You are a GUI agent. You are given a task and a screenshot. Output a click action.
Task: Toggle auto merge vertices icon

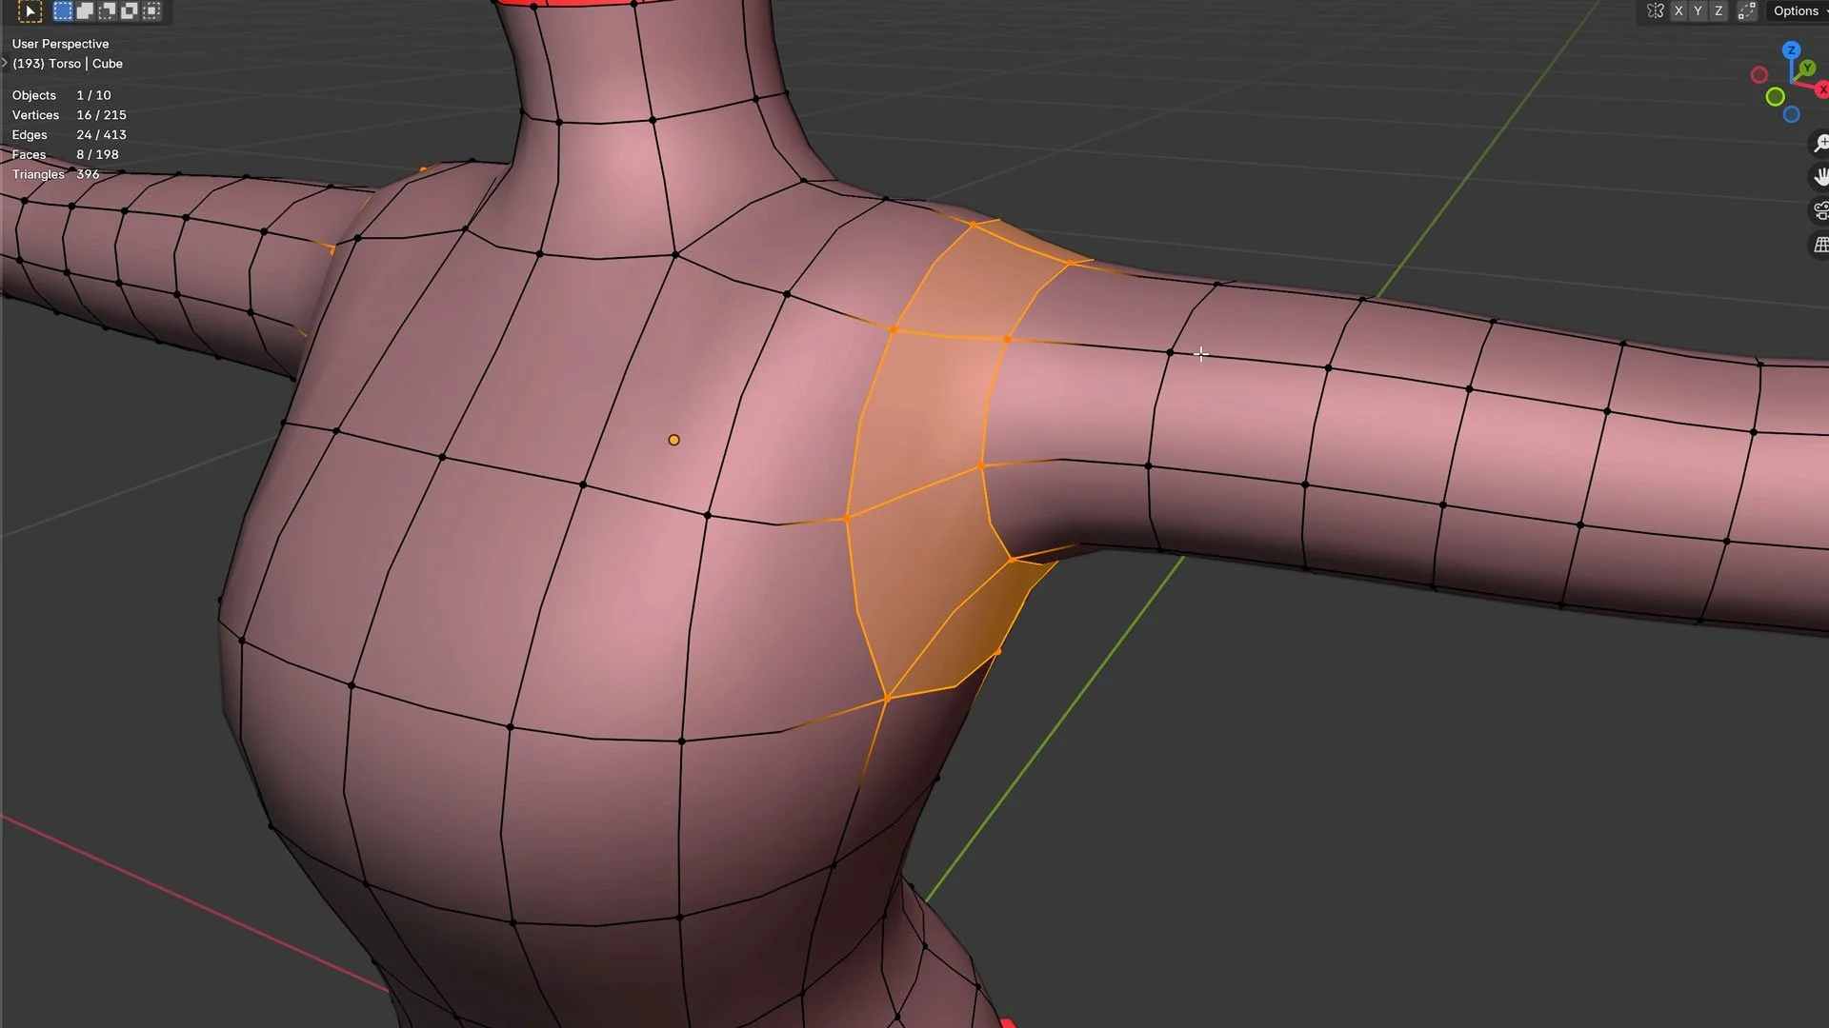tap(1746, 11)
